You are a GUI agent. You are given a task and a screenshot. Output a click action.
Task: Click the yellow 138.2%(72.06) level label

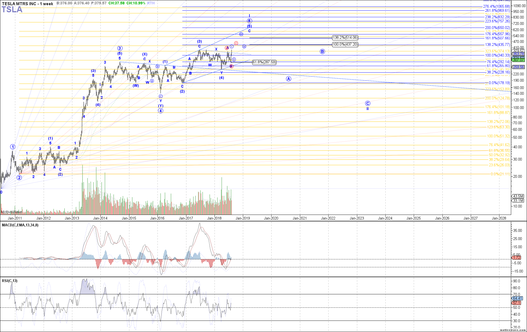coord(498,121)
